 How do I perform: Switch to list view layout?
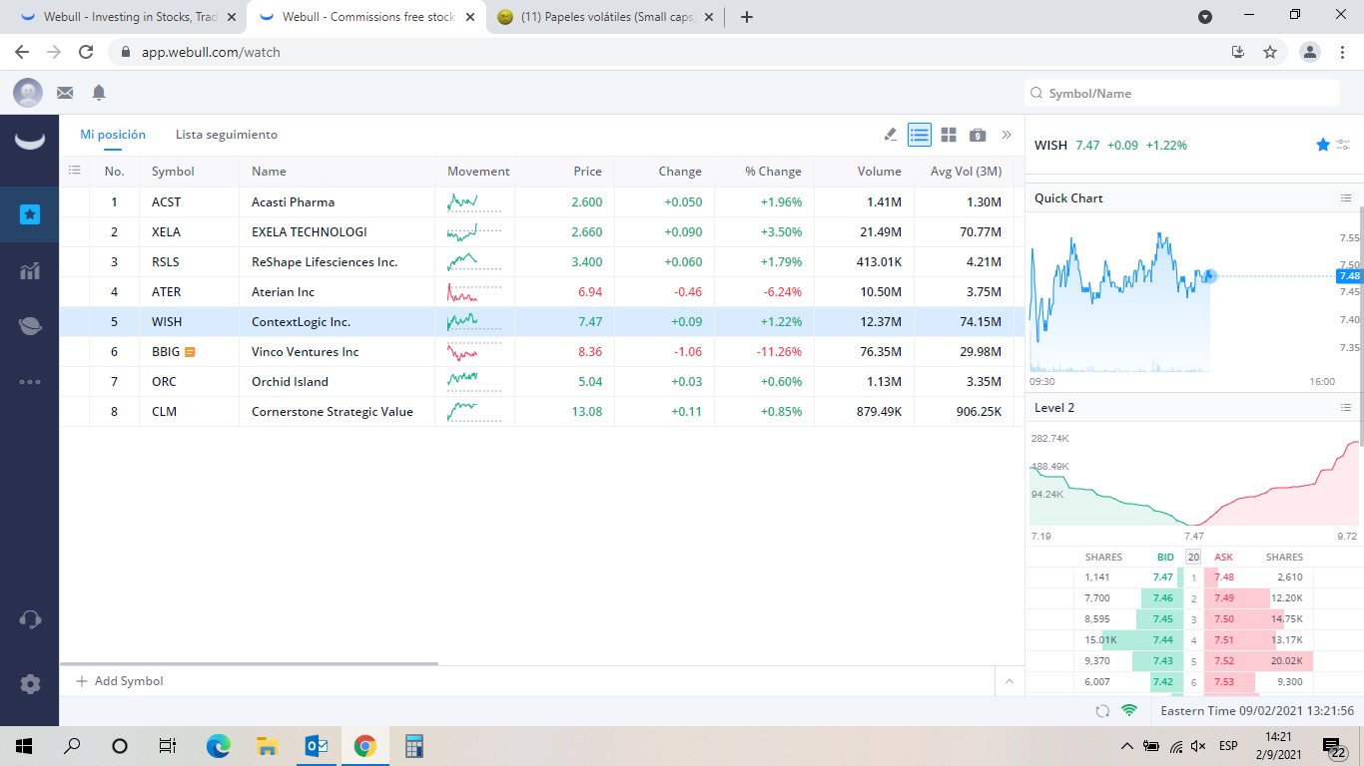[920, 135]
